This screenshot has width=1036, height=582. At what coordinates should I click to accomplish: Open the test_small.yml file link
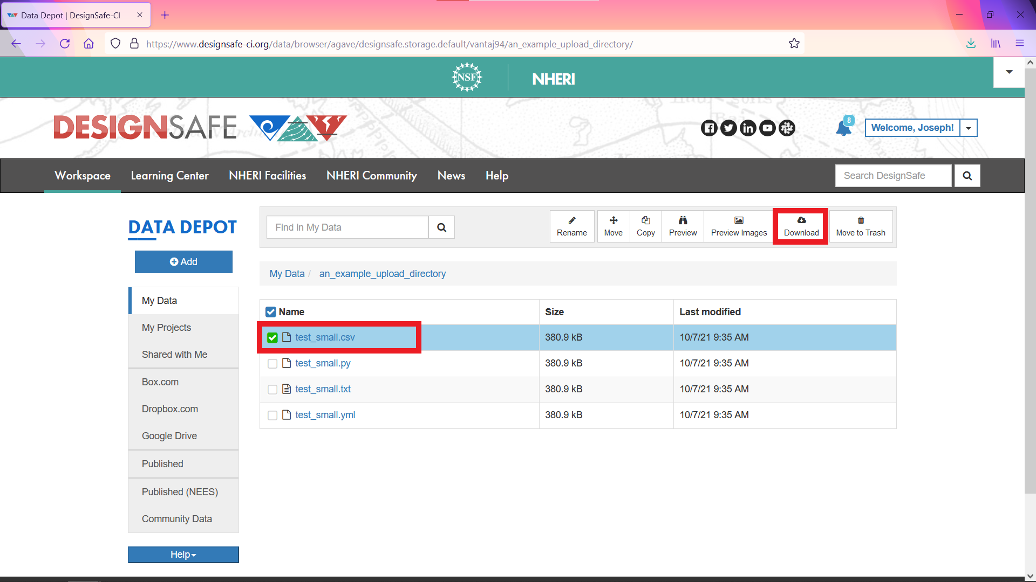tap(325, 414)
